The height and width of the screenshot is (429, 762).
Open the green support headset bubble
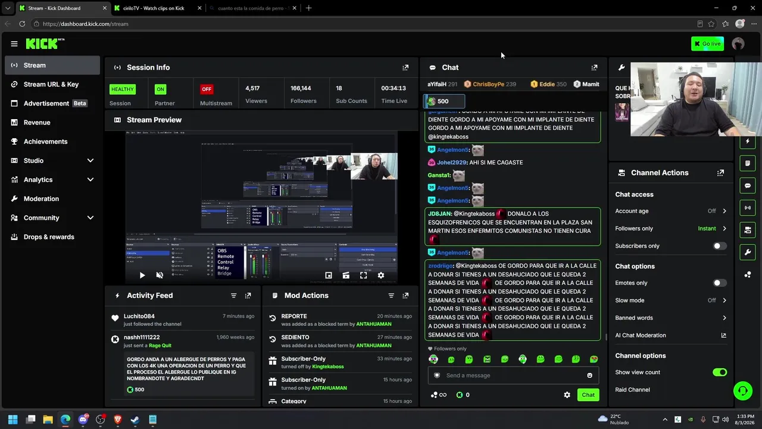click(x=742, y=391)
